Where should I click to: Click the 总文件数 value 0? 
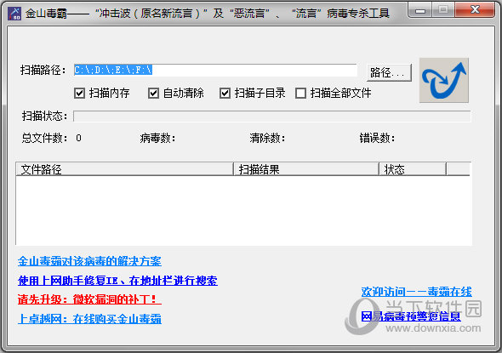(79, 139)
